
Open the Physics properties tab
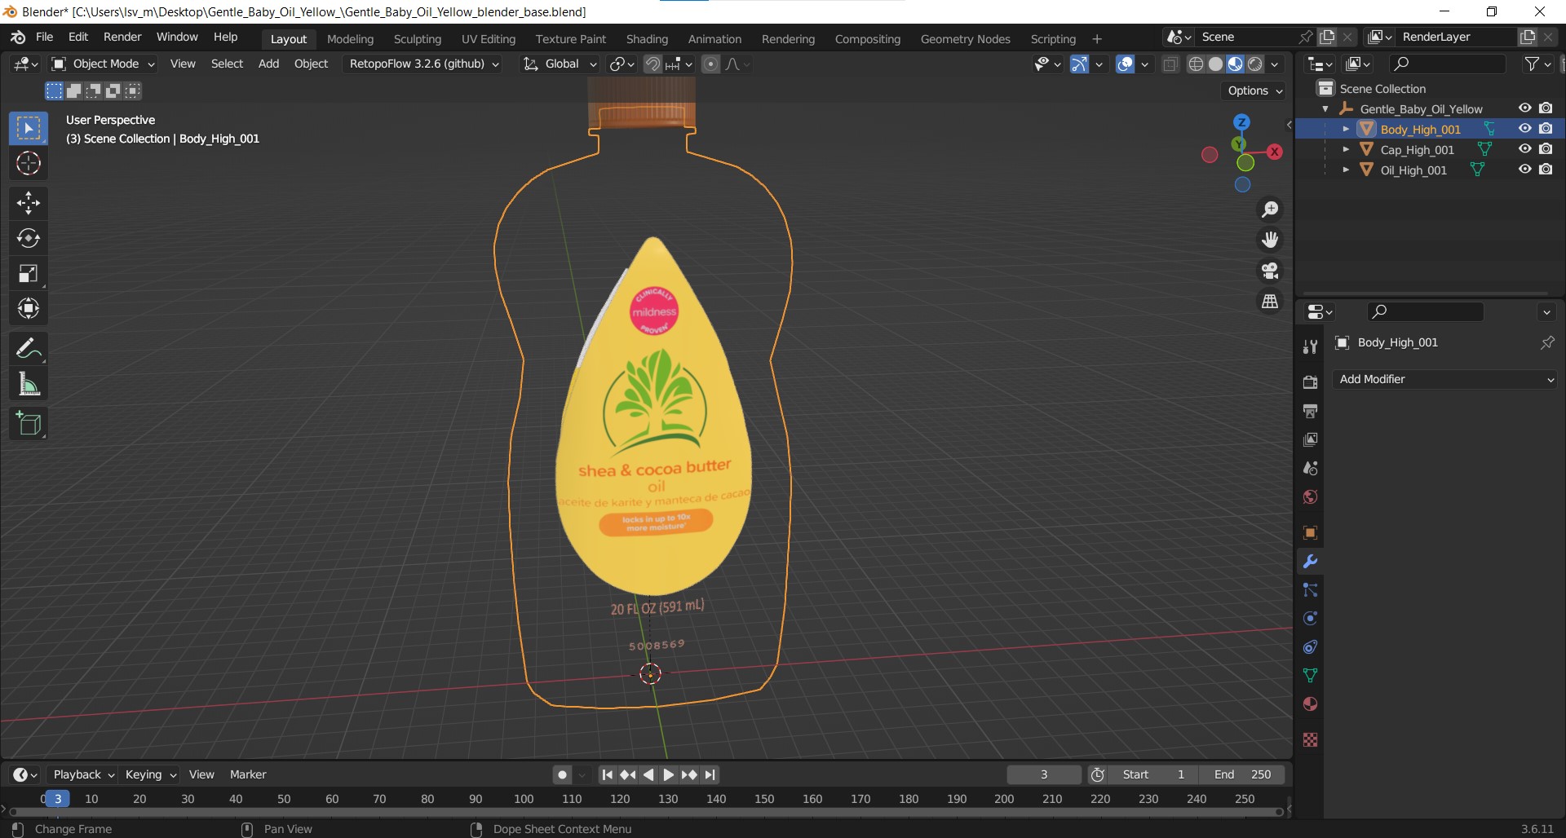click(1310, 619)
